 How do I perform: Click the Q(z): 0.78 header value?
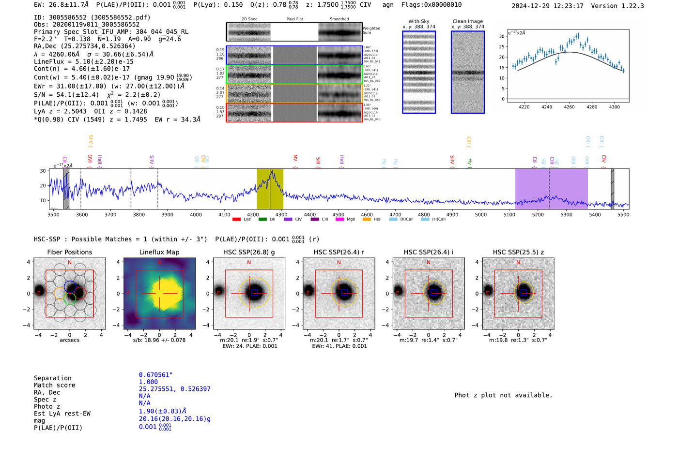[275, 5]
